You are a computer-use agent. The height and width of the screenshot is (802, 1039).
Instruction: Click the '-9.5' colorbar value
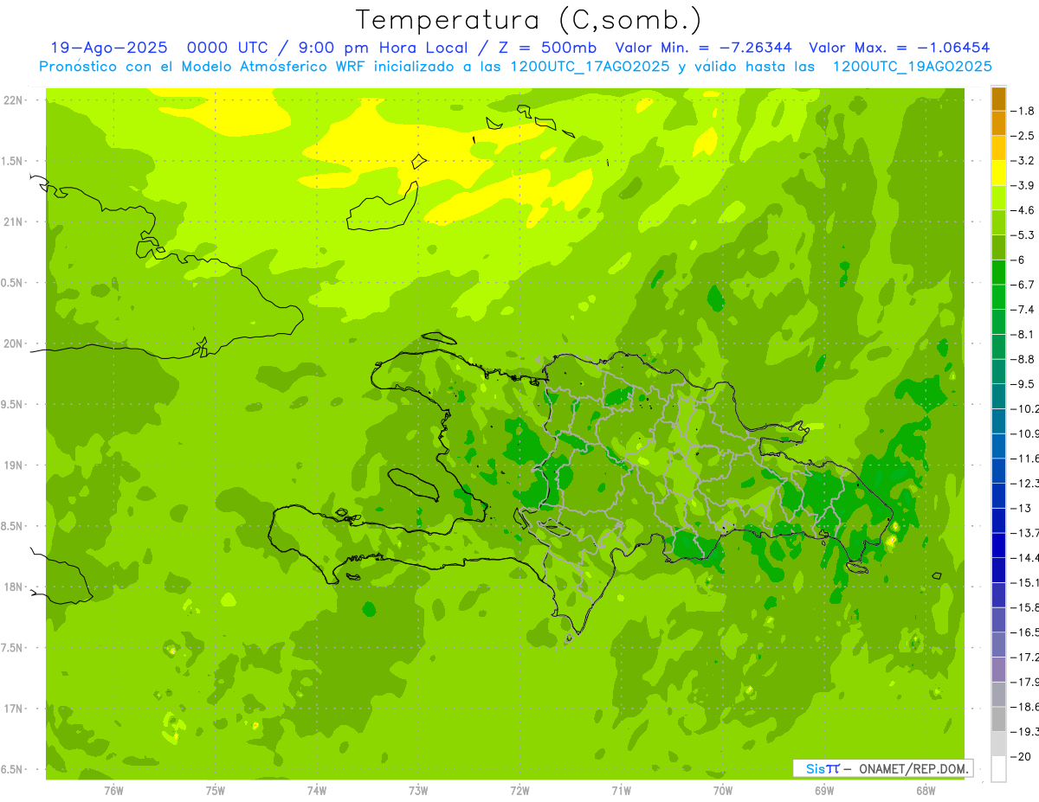click(1023, 384)
